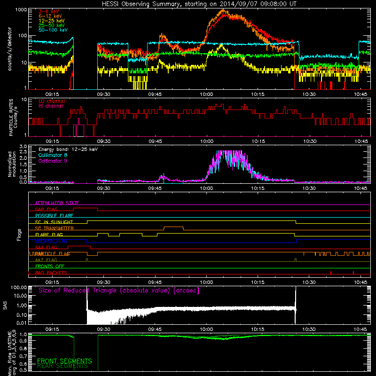The height and width of the screenshot is (376, 376).
Task: Click the 'SAS' y-axis label
Action: point(5,305)
